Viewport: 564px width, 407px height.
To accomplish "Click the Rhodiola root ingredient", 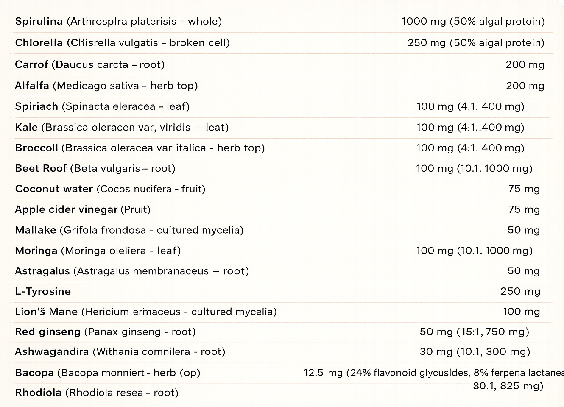I will tap(97, 393).
